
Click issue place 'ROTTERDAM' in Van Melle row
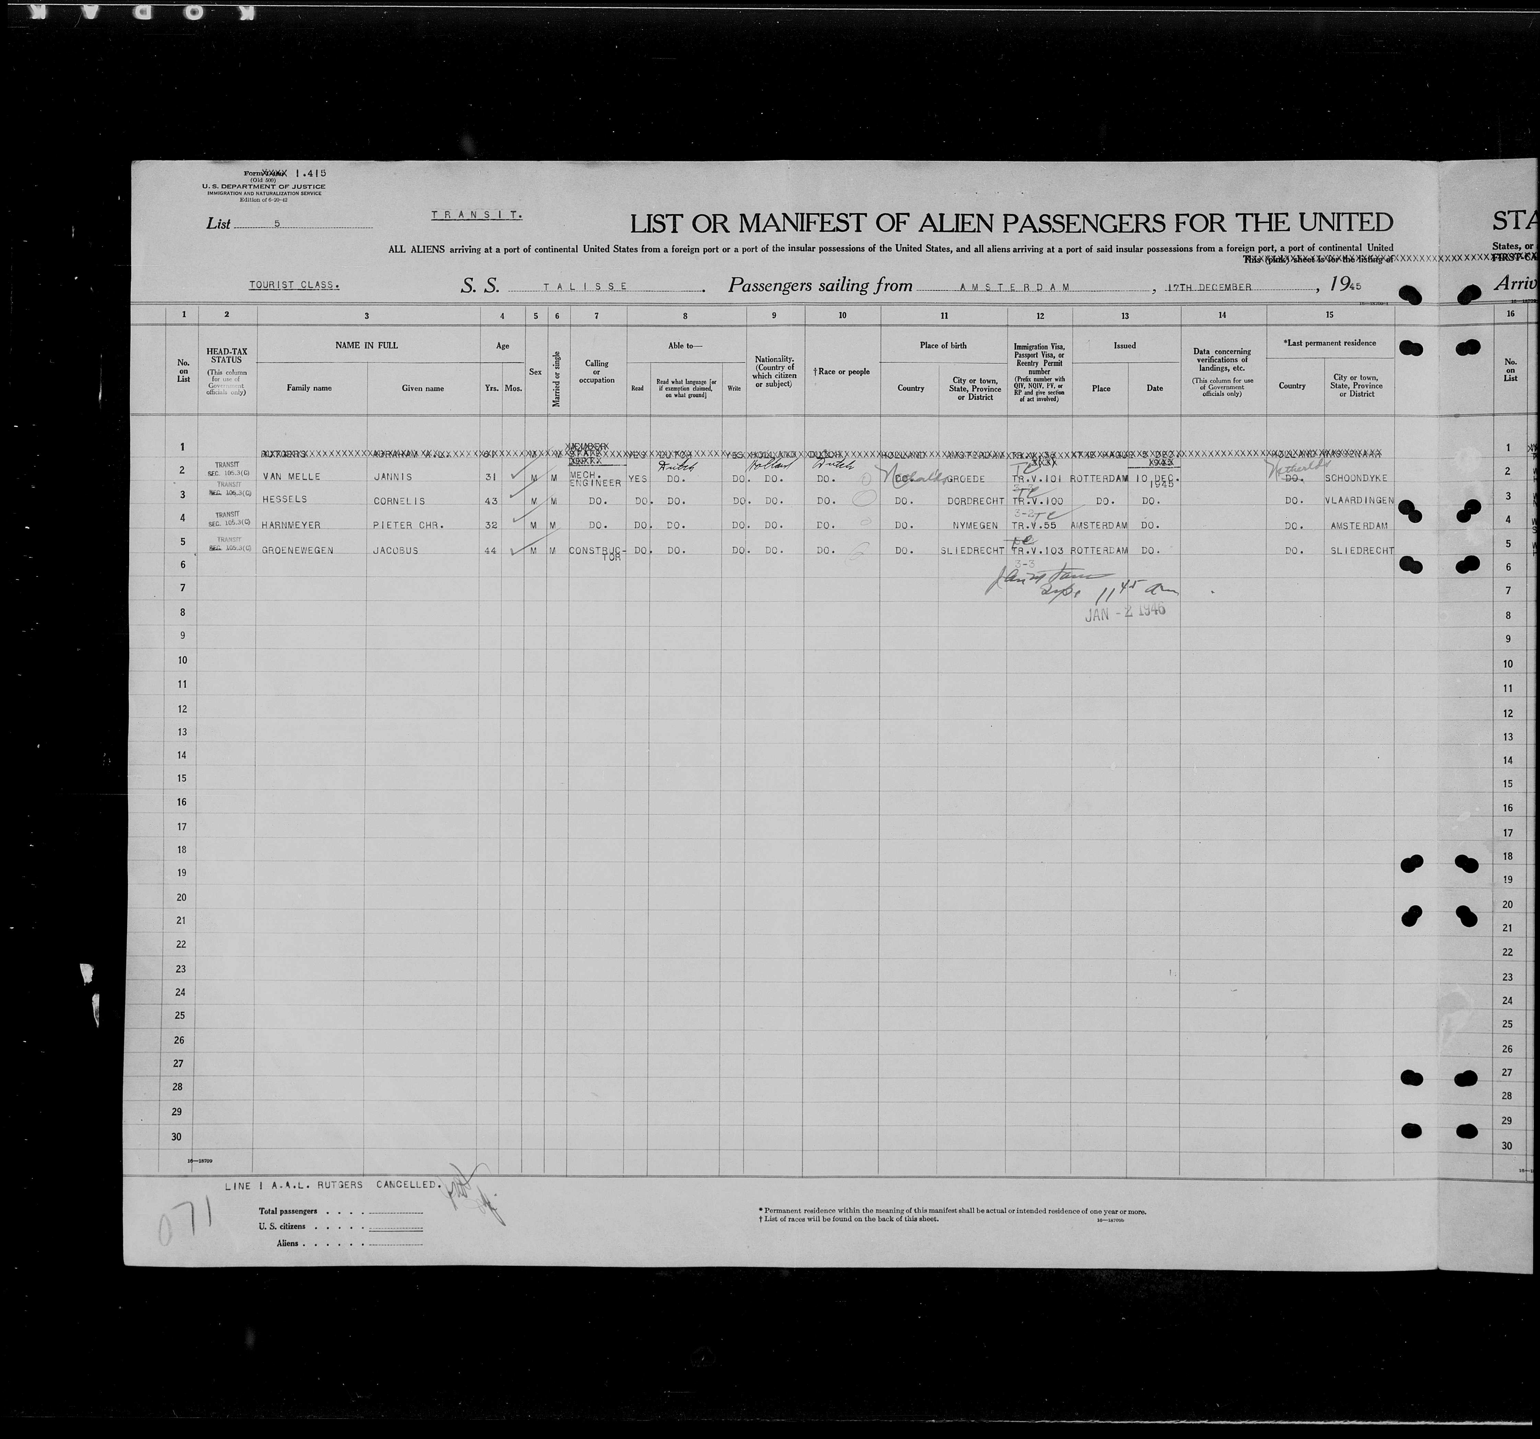tap(1098, 479)
